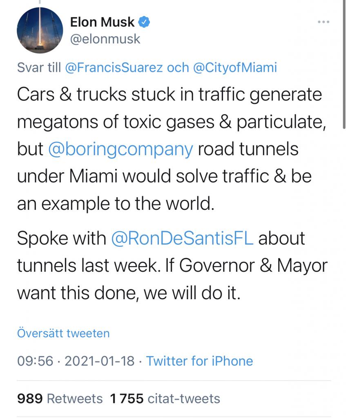View the 1 755 citat-tweets list

165,399
